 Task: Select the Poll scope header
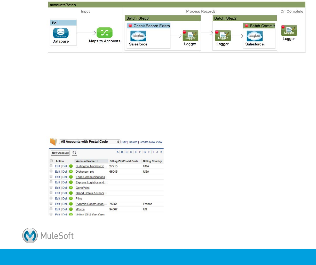63,23
